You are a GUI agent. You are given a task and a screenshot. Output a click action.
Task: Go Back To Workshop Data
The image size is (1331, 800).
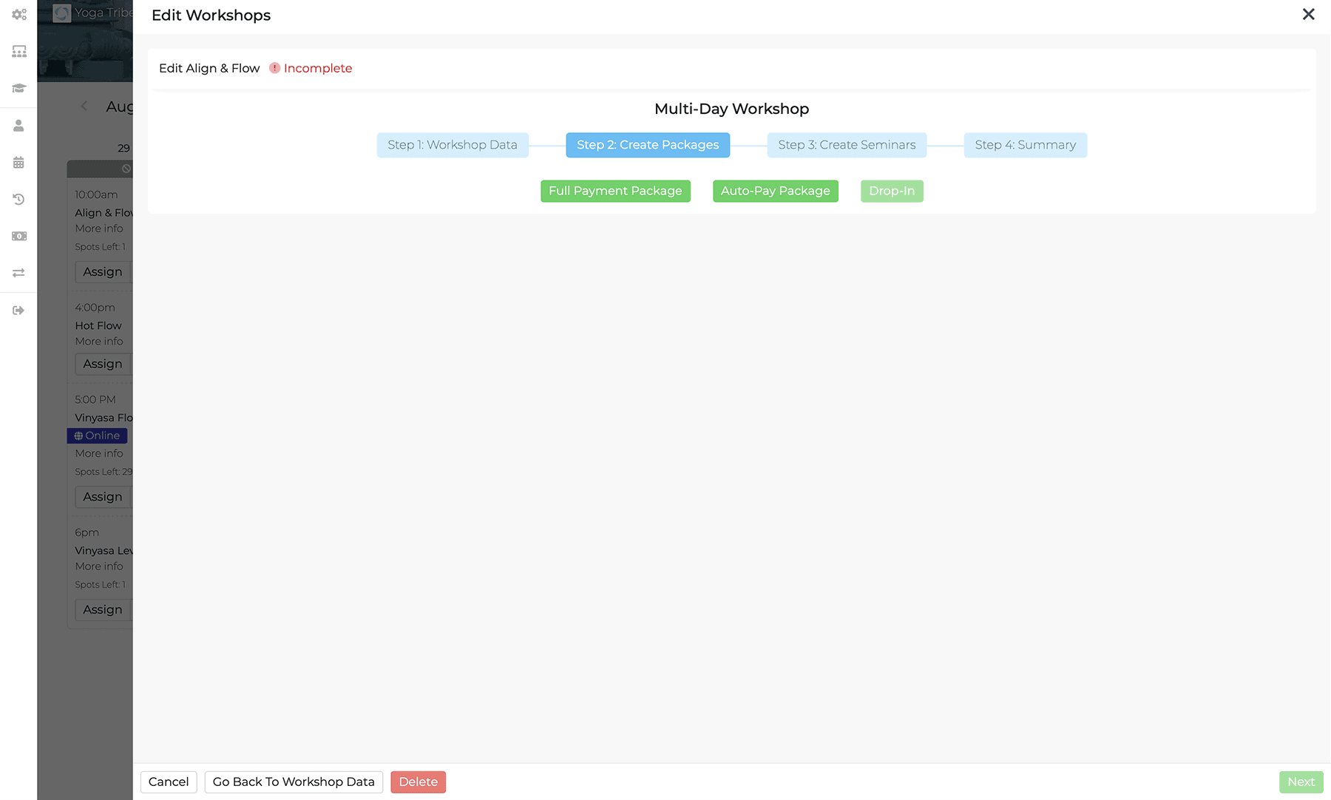[x=294, y=782]
